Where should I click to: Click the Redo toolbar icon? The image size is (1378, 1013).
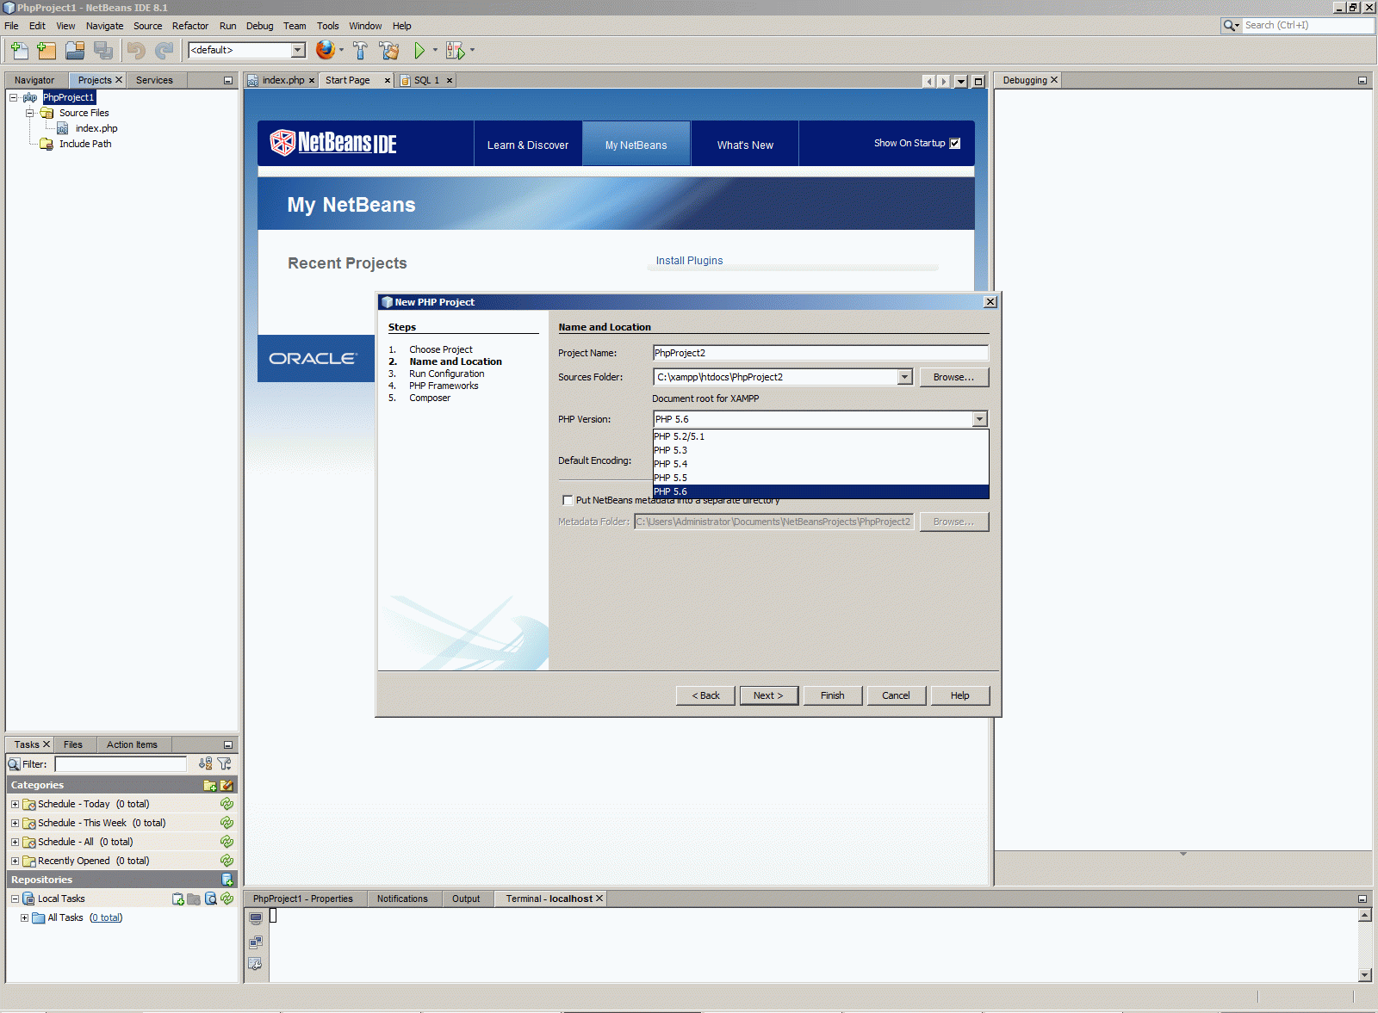[x=164, y=51]
